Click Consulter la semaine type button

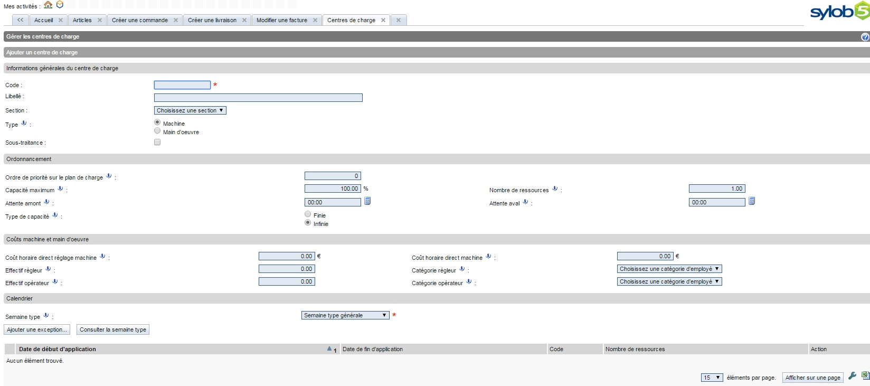click(x=113, y=329)
